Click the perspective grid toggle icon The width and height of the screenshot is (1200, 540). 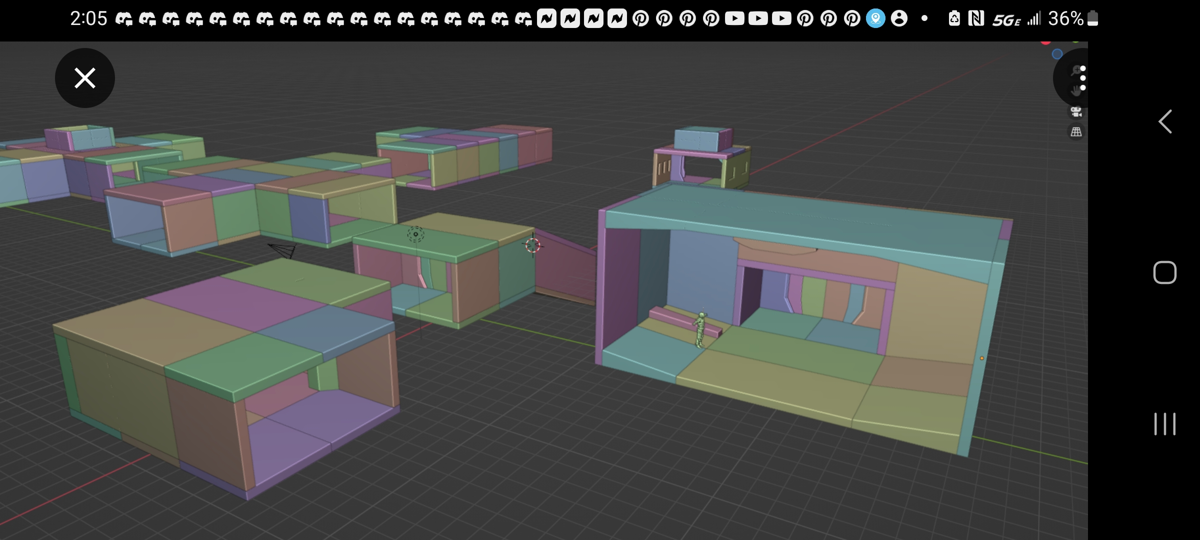[1076, 132]
